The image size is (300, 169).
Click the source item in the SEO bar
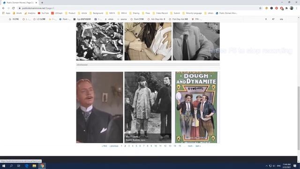point(122,19)
